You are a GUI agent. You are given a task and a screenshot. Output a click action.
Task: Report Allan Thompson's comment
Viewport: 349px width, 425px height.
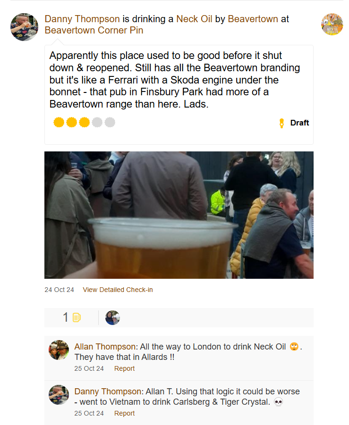pyautogui.click(x=124, y=368)
